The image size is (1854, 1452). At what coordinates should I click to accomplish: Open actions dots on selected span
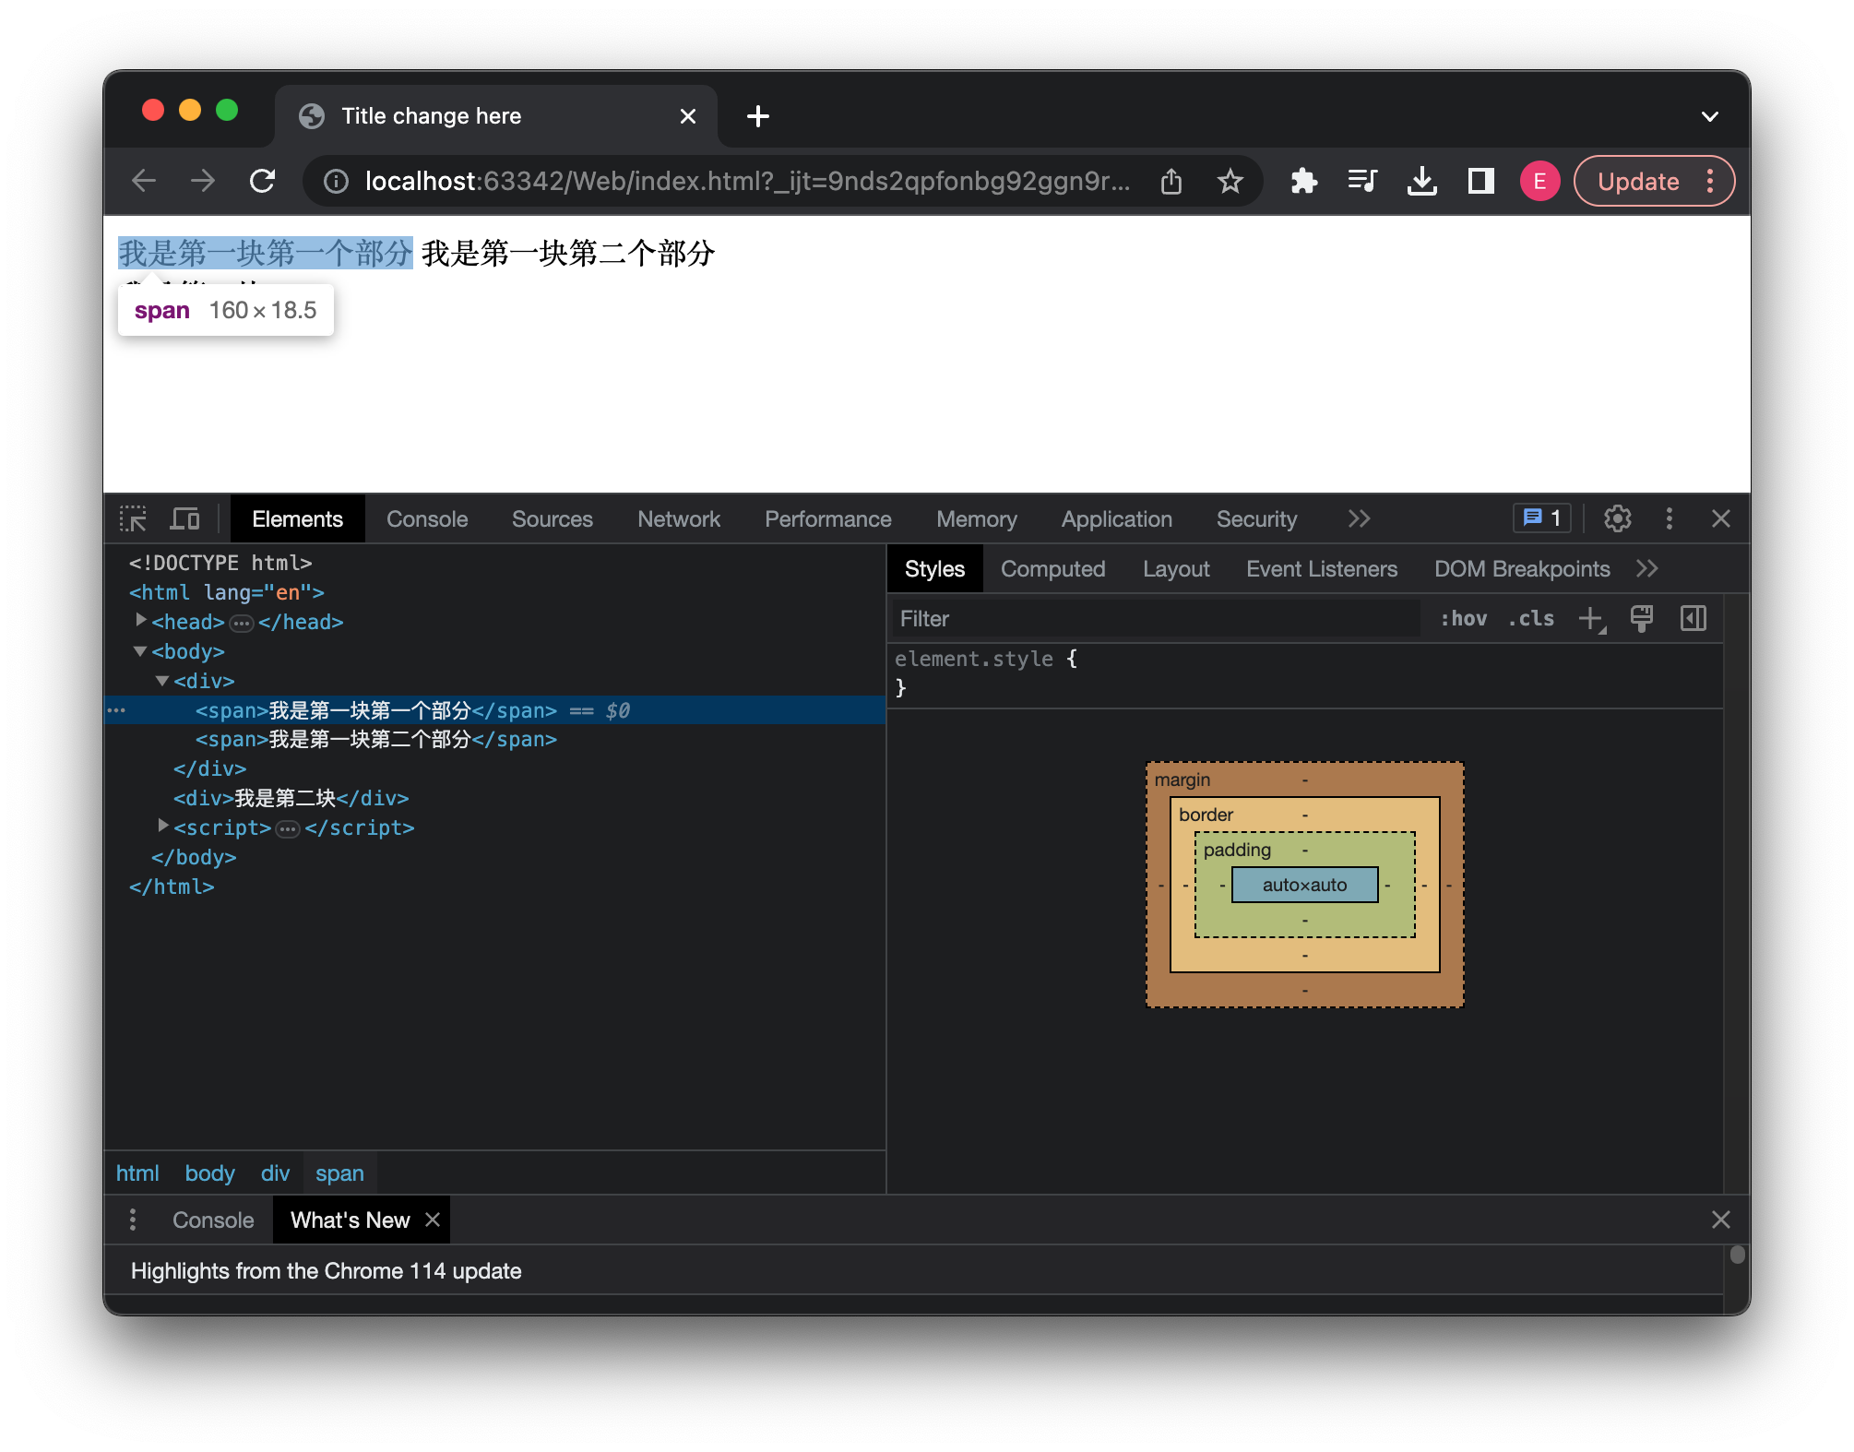click(116, 710)
